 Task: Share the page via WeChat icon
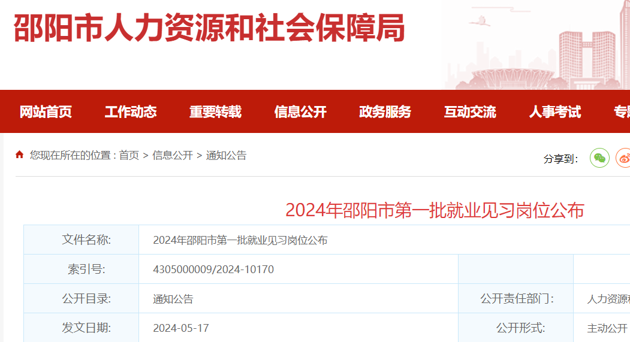click(x=599, y=158)
